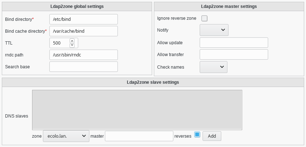Click the Allow transfer label
Viewport: 306px width, 147px height.
(170, 55)
